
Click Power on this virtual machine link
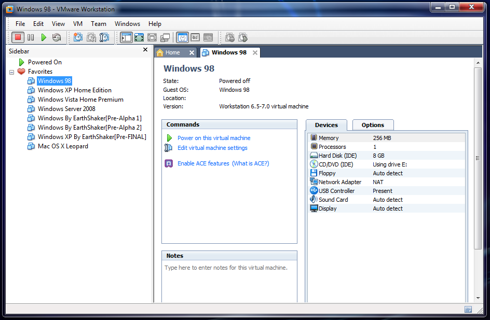pos(214,138)
